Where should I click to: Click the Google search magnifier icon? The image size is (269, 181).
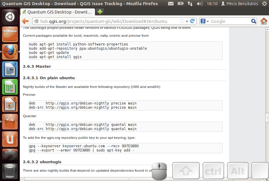[253, 21]
